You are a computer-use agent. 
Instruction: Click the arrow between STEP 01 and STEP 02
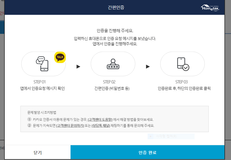click(78, 66)
